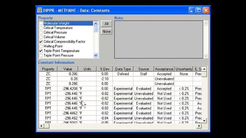Click the Acceptance column header
The image size is (246, 138).
click(x=164, y=69)
